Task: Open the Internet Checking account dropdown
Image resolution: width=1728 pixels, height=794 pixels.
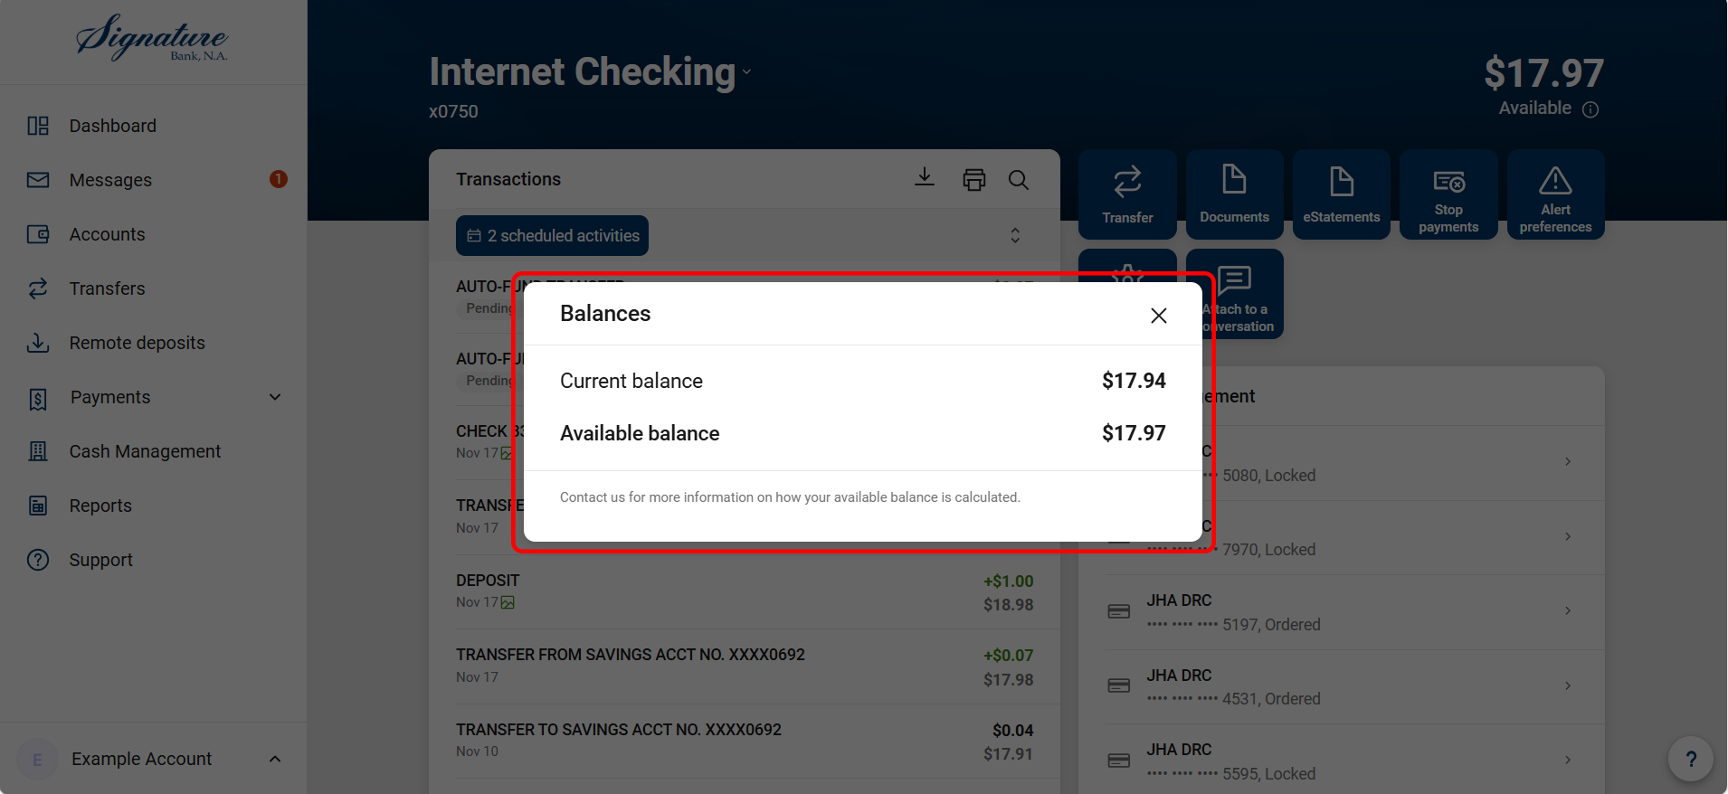Action: click(746, 72)
